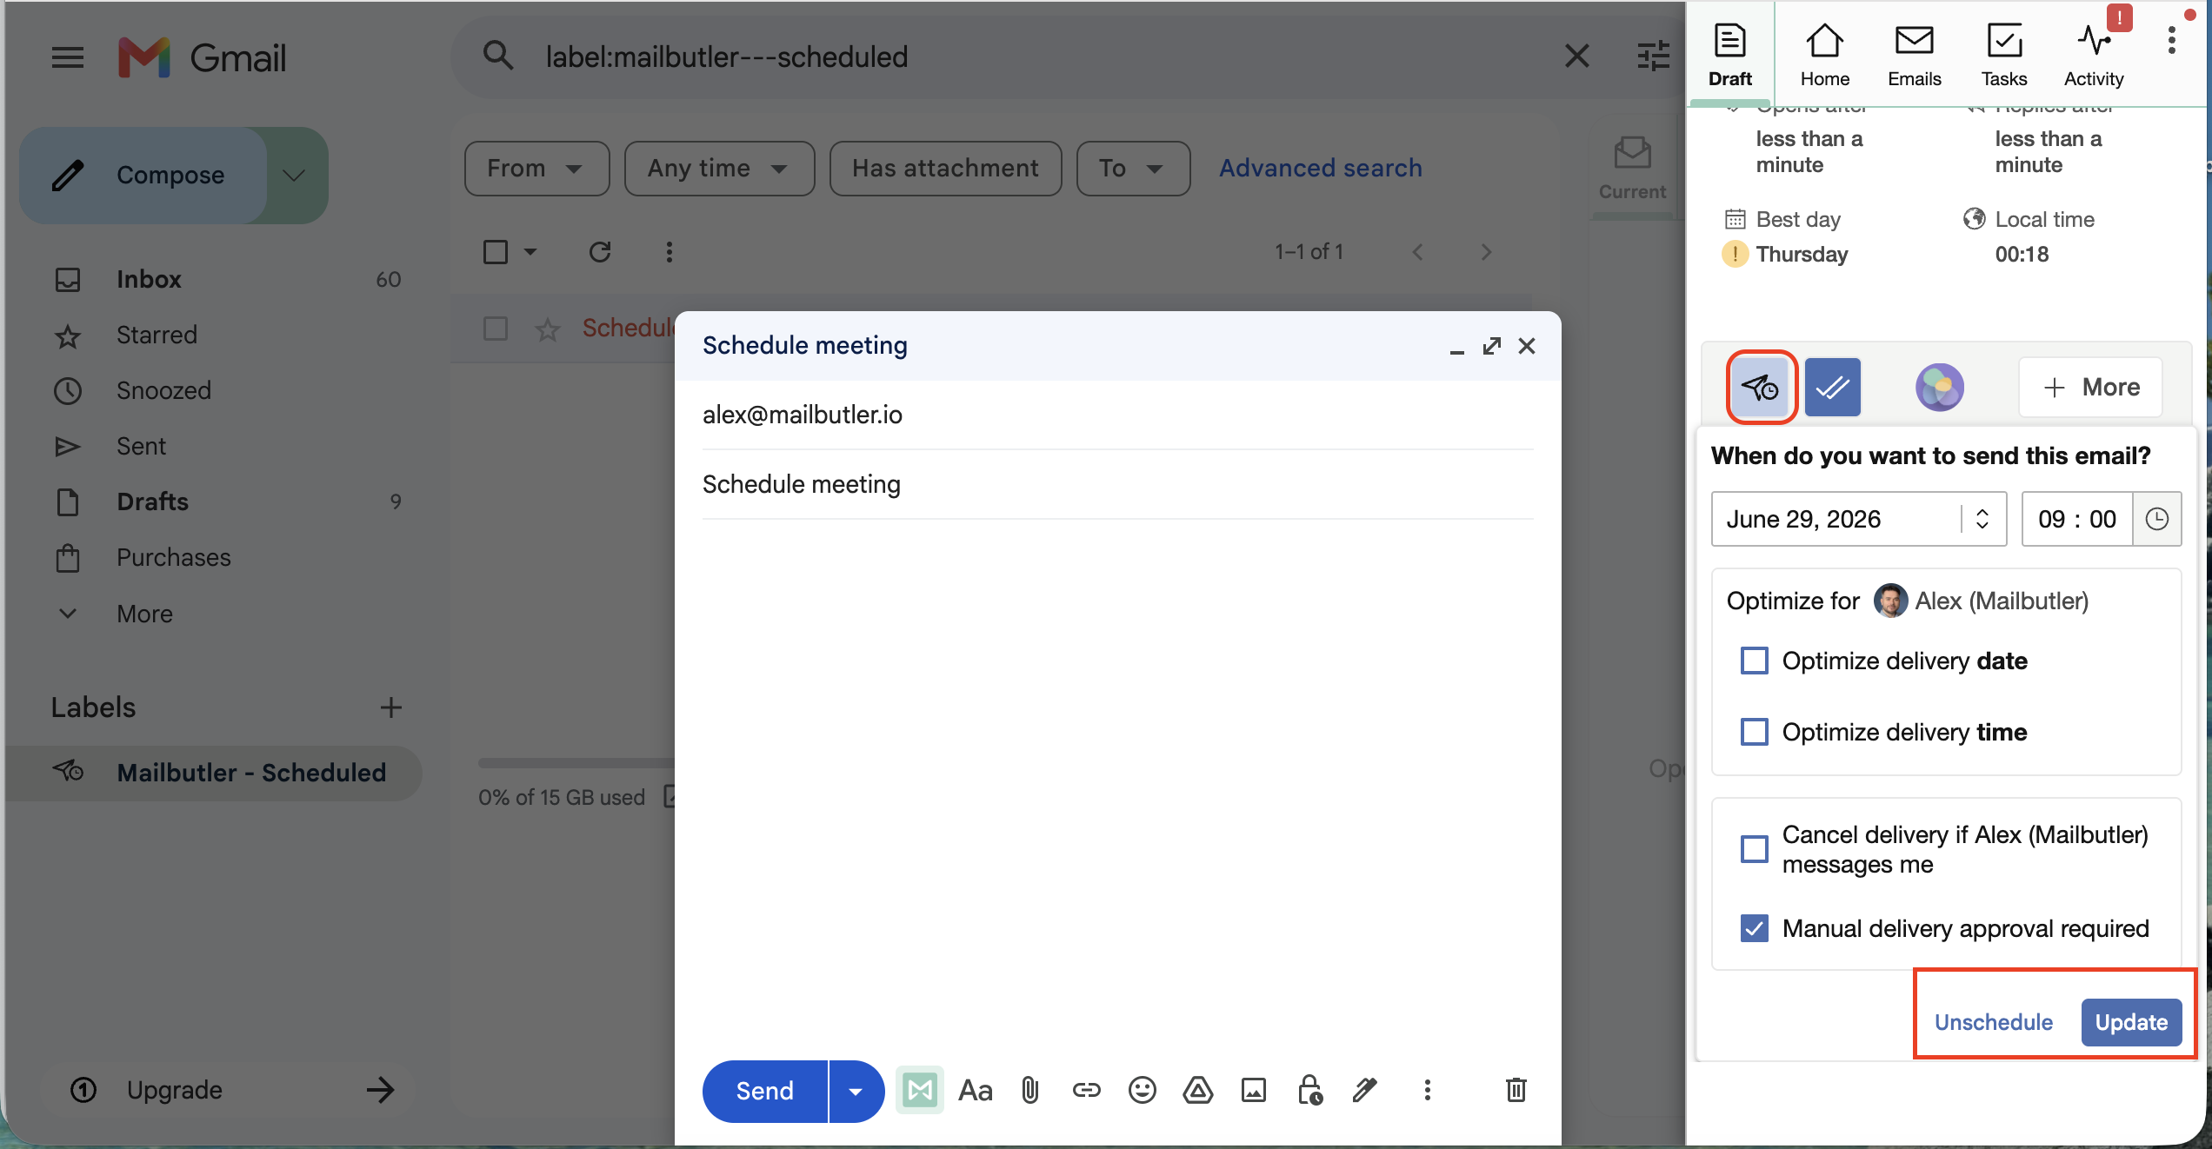Open Advanced search link
This screenshot has width=2212, height=1149.
tap(1320, 169)
